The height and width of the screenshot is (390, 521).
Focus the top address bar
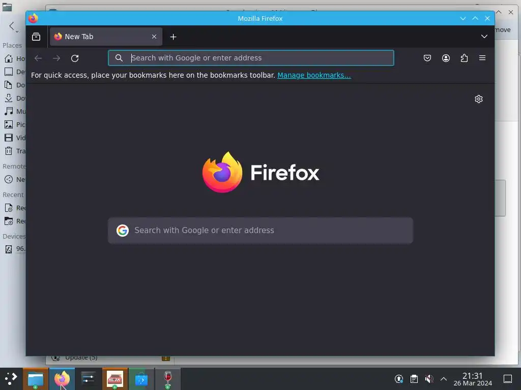point(251,58)
